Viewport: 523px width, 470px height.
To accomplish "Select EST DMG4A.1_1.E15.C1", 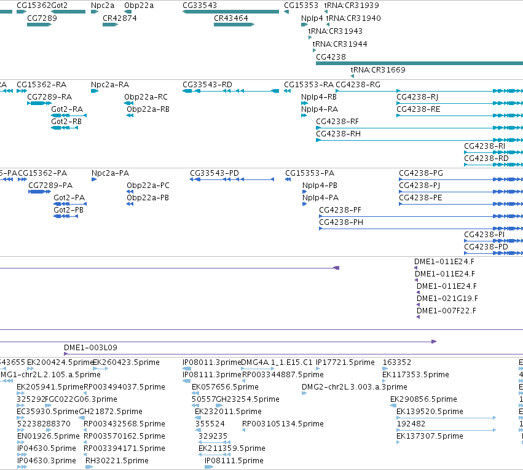I will tap(277, 362).
